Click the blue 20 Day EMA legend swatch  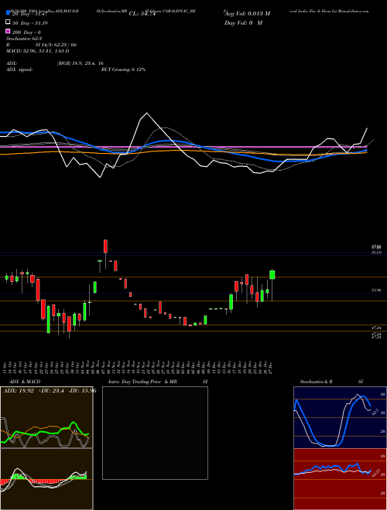(x=8, y=13)
